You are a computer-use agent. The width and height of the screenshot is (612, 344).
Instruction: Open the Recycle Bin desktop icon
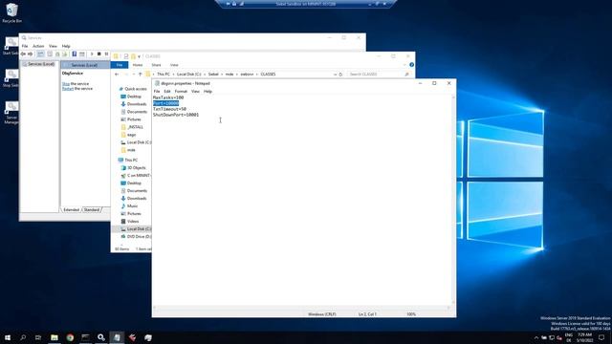pos(11,12)
